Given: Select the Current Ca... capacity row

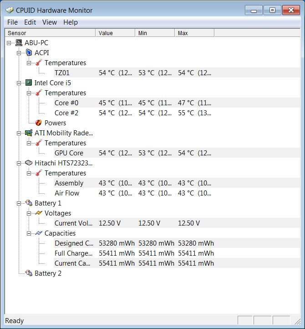Looking at the screenshot, I should click(177, 263).
